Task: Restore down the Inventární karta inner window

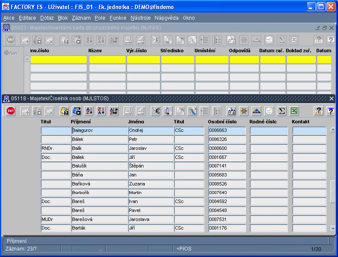Action: tap(325, 28)
